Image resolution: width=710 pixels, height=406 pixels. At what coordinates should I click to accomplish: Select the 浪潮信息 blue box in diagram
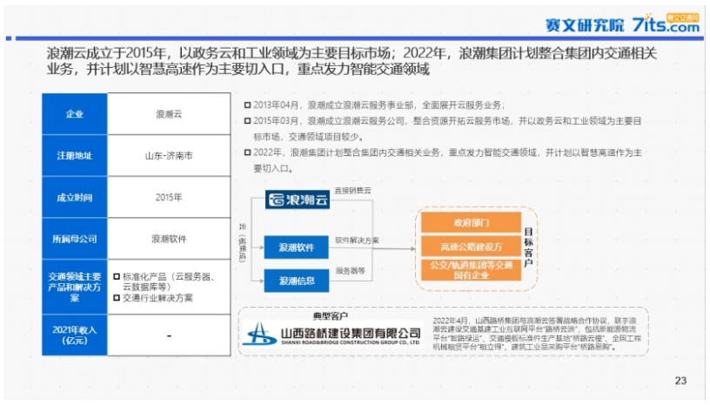(296, 281)
